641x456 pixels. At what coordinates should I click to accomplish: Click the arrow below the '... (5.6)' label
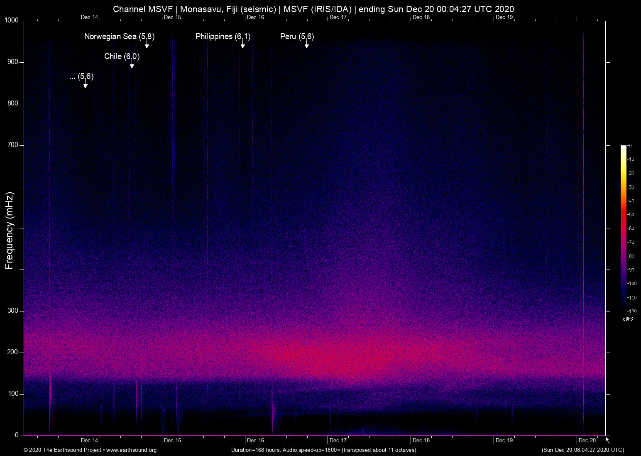[85, 85]
